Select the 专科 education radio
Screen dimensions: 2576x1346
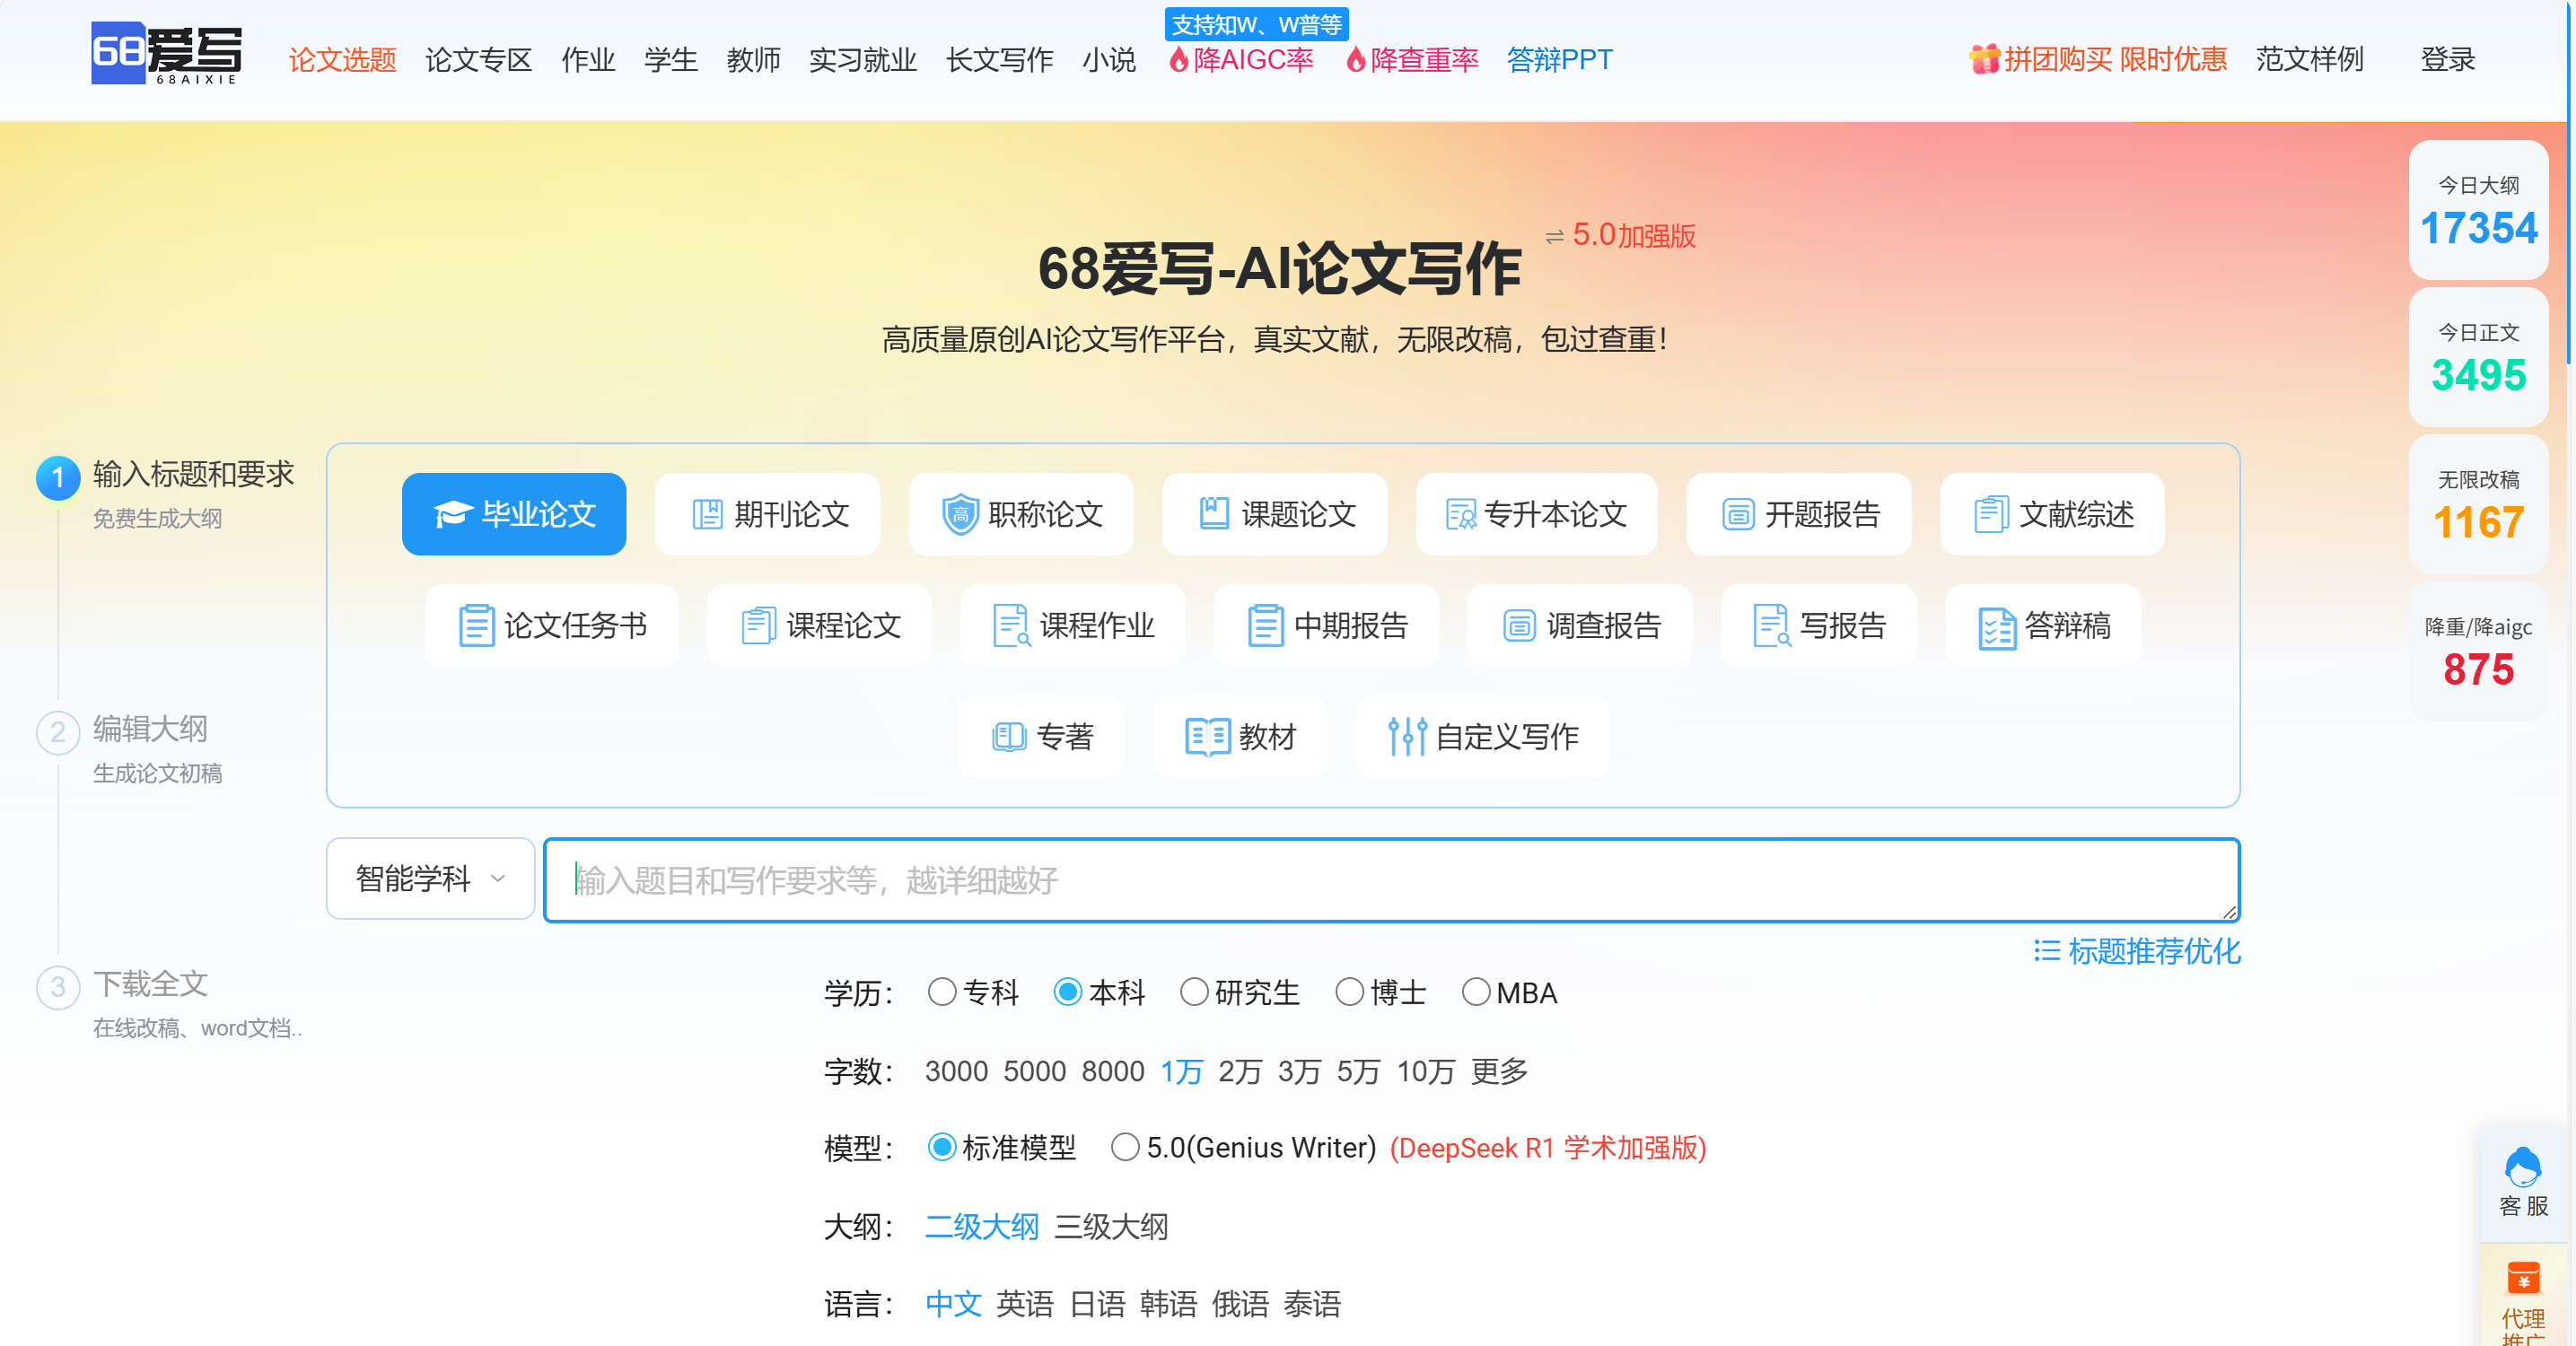click(942, 992)
